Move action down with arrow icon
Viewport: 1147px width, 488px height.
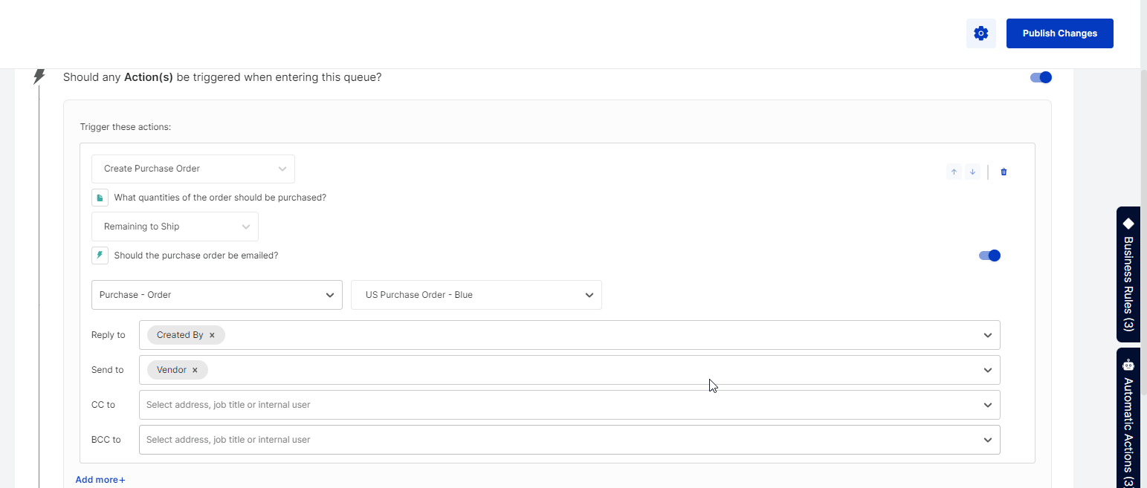972,172
